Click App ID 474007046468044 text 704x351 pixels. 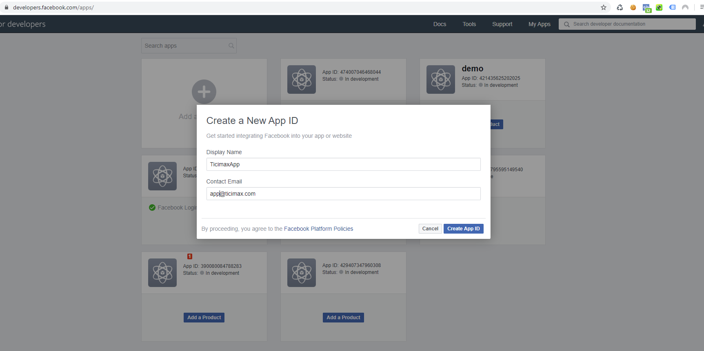tap(351, 72)
